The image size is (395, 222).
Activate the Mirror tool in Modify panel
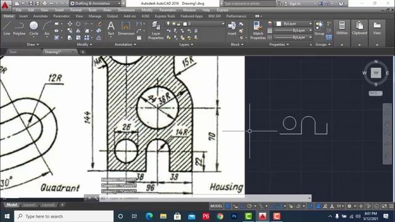click(x=78, y=31)
